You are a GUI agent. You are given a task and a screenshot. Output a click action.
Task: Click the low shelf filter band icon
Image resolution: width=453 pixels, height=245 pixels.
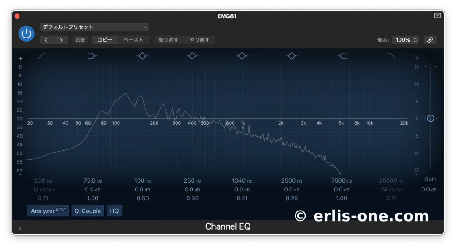click(x=92, y=56)
